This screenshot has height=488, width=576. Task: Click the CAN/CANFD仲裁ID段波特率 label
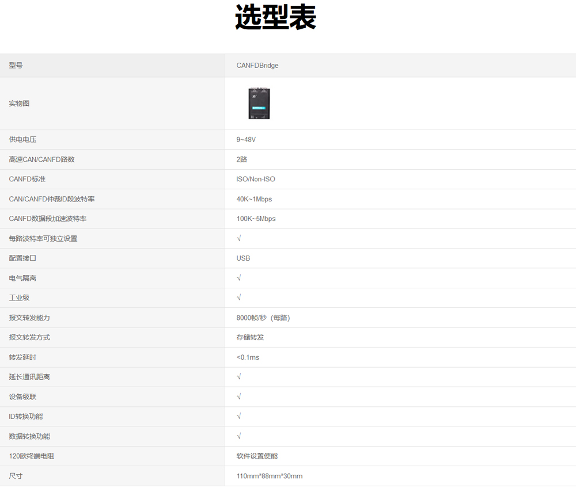tap(52, 199)
